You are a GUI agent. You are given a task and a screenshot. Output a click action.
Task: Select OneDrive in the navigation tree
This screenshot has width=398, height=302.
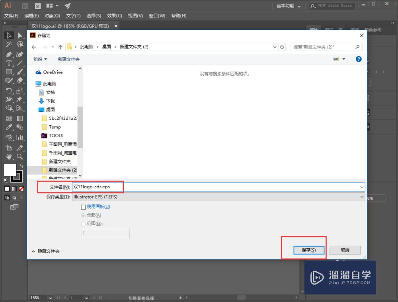coord(49,72)
